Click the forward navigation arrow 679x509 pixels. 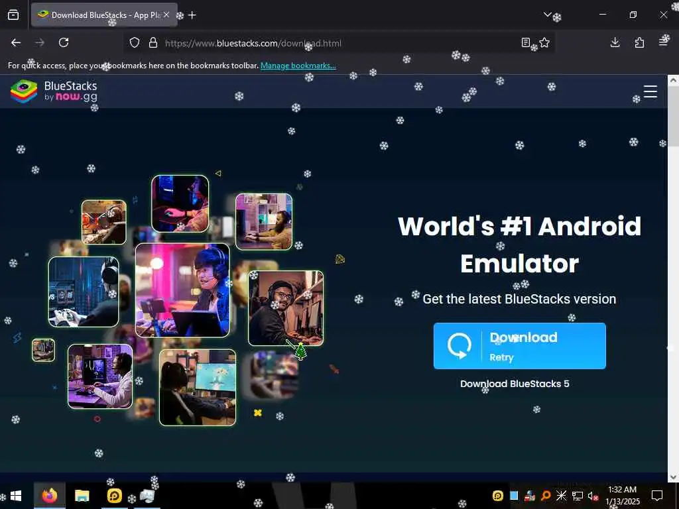40,42
